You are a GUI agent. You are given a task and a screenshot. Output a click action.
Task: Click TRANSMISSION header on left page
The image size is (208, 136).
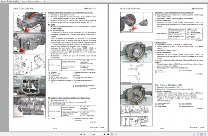click(90, 8)
